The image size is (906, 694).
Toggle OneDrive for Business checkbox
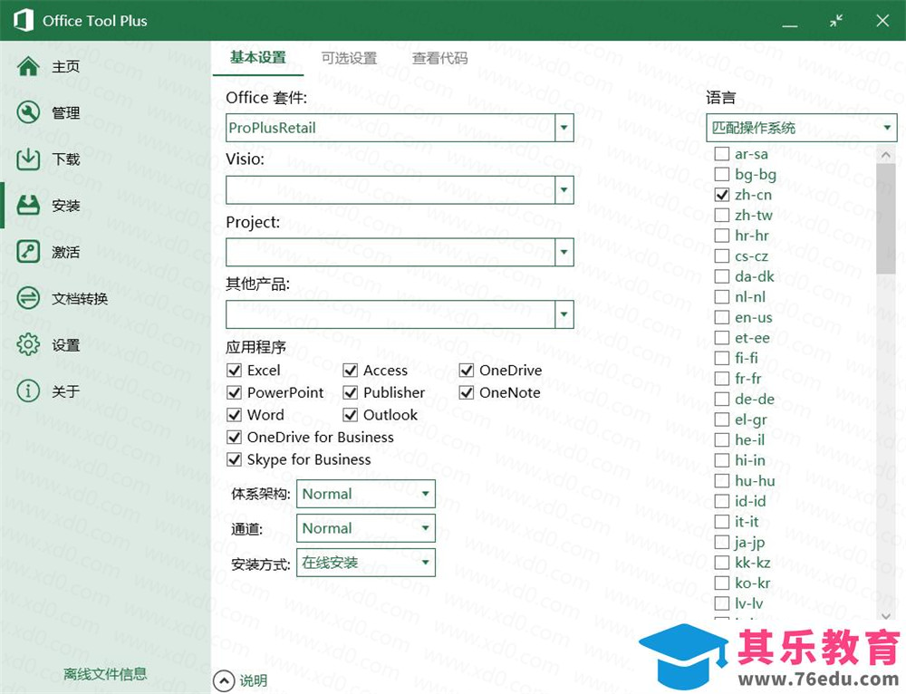click(x=234, y=438)
